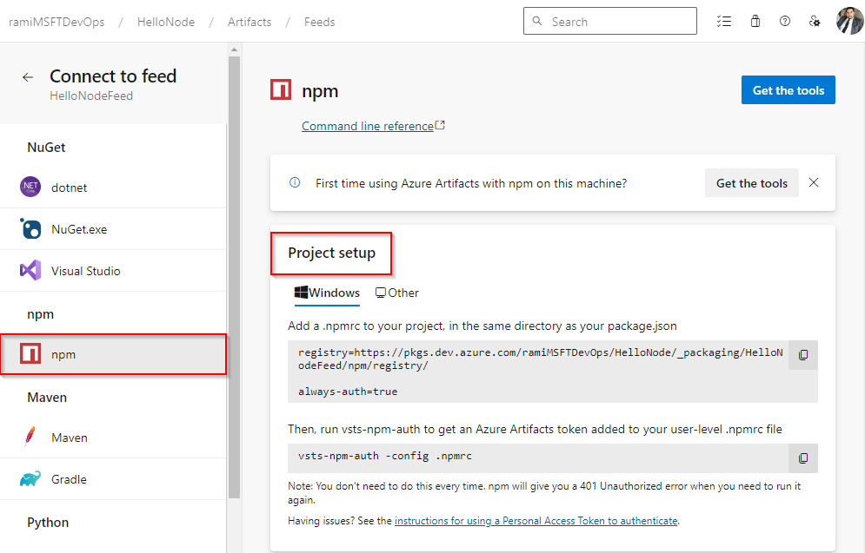Switch to the Other platform tab
Viewport: 865px width, 553px height.
(396, 293)
